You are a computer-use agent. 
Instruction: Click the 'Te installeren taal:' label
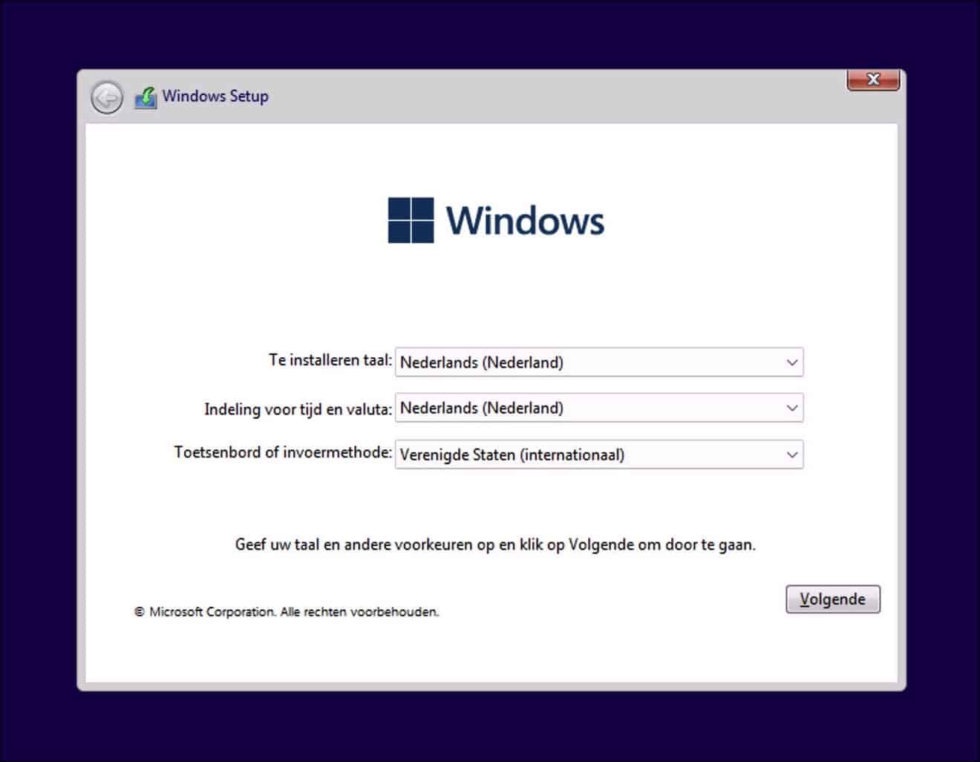[x=330, y=360]
